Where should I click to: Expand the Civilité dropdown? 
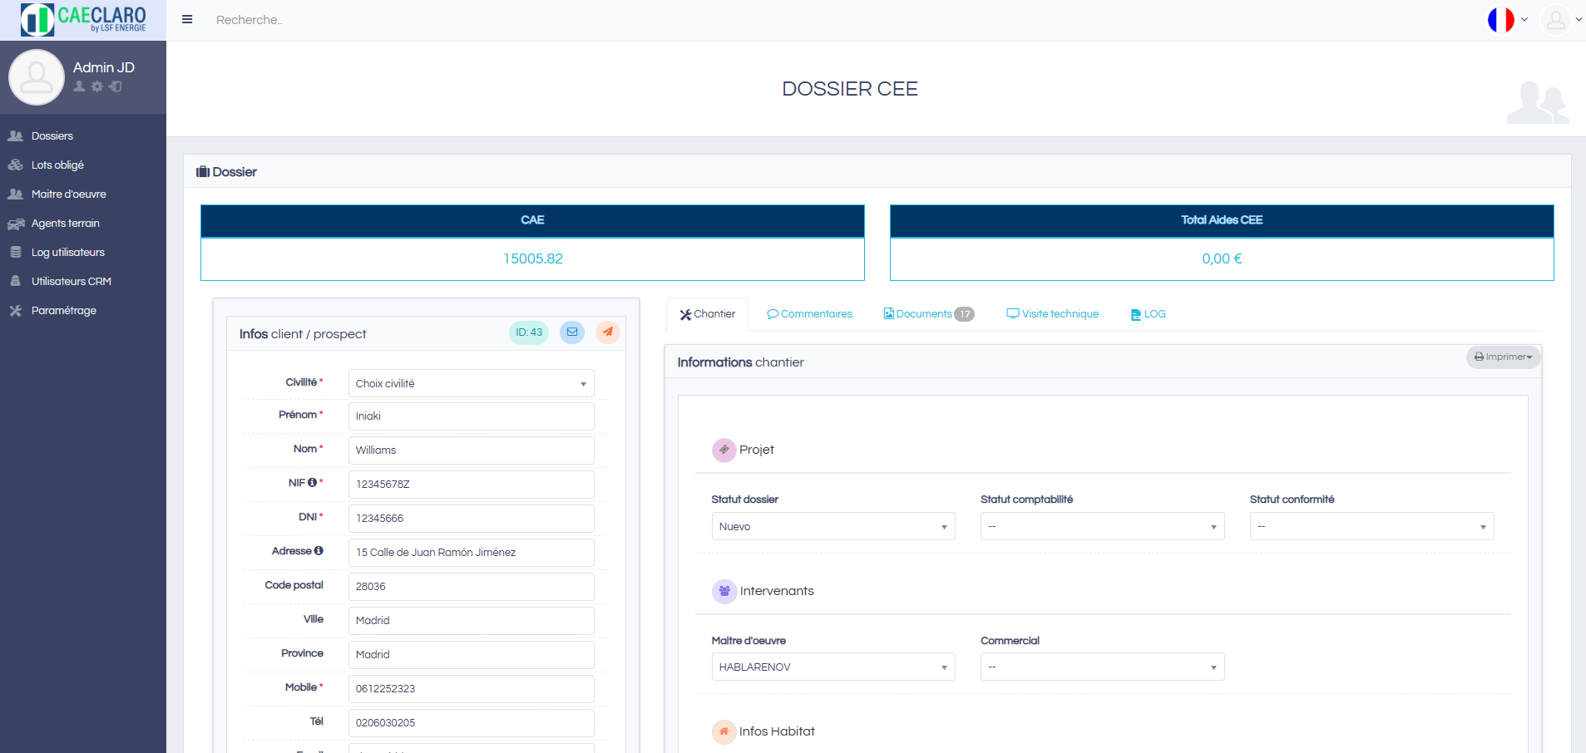click(471, 383)
